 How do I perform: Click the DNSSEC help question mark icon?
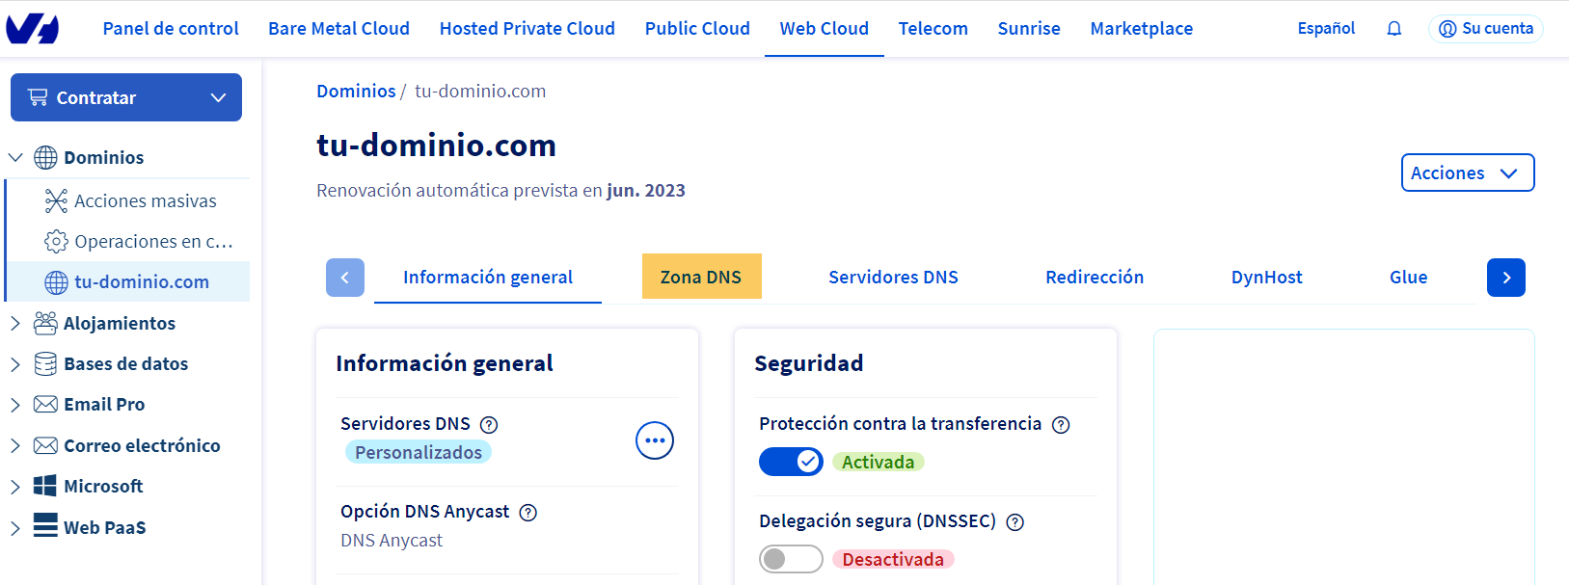click(x=1015, y=522)
